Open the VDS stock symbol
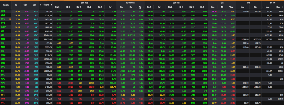Image resolution: width=284 pixels, height=105 pixels. pyautogui.click(x=3, y=15)
